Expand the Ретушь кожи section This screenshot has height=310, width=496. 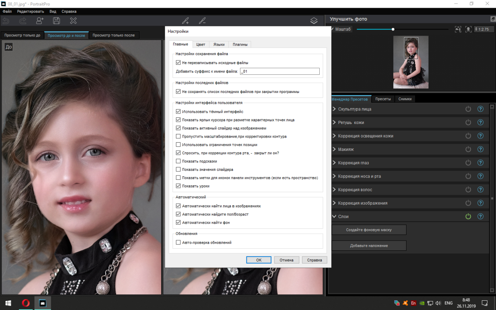tap(334, 122)
